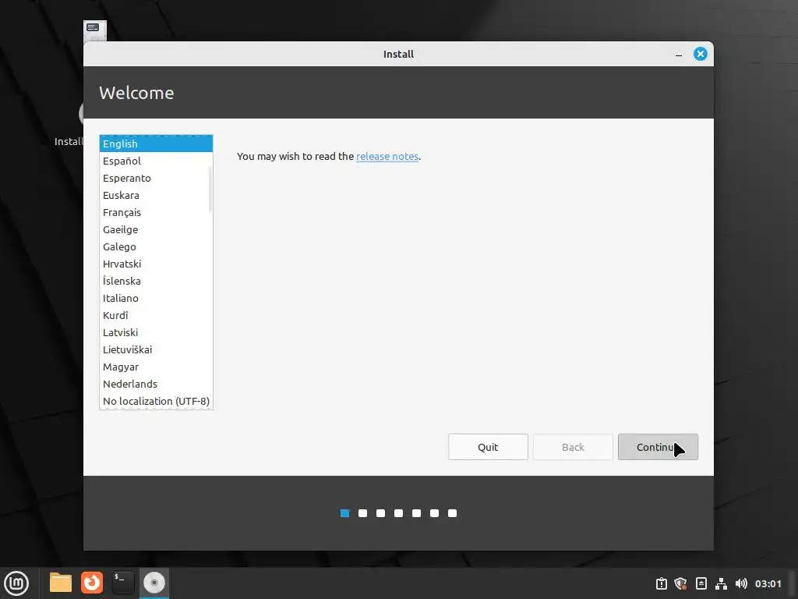Select Hrvatski language

[156, 264]
